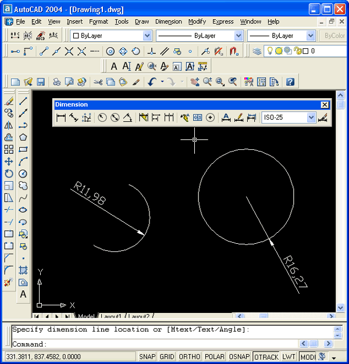Expand the linetype ByLayer dropdown
The width and height of the screenshot is (349, 364).
point(238,36)
